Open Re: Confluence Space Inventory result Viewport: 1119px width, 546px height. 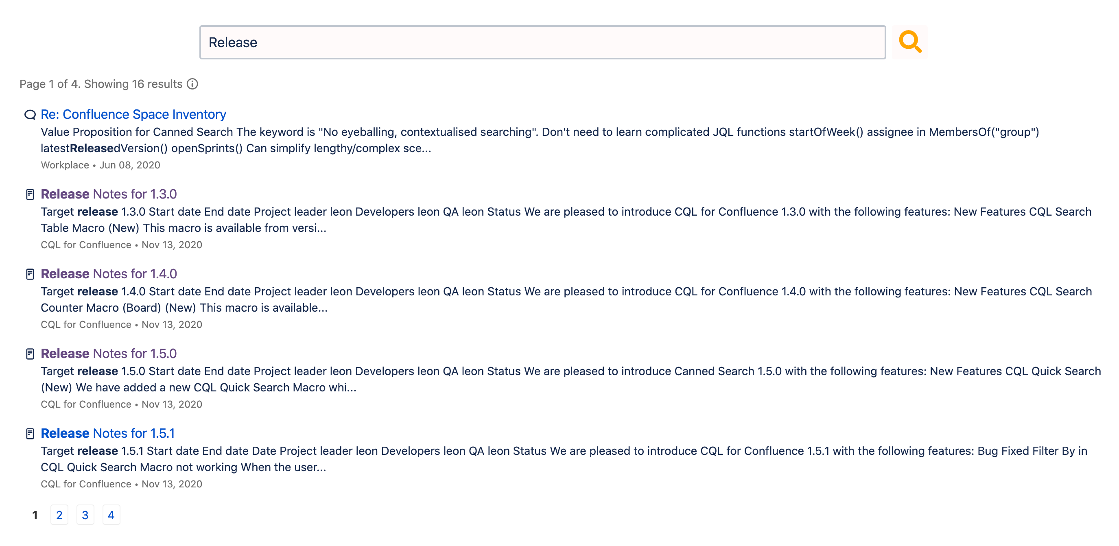[133, 114]
